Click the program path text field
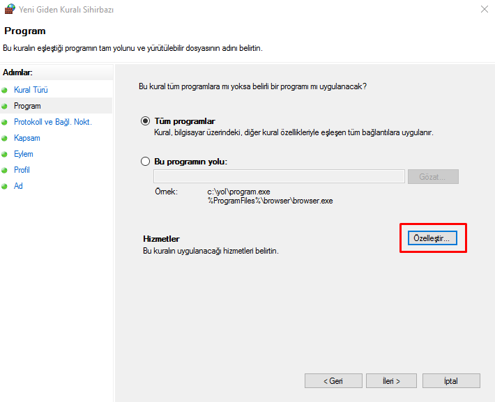This screenshot has height=402, width=495. [x=279, y=176]
